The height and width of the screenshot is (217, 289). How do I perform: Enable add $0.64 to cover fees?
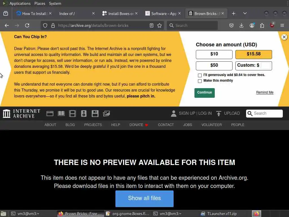[x=200, y=75]
